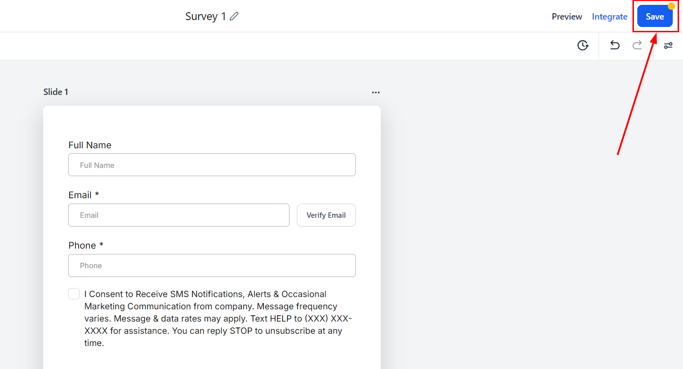Open Slide 1 three-dot options menu

[376, 92]
